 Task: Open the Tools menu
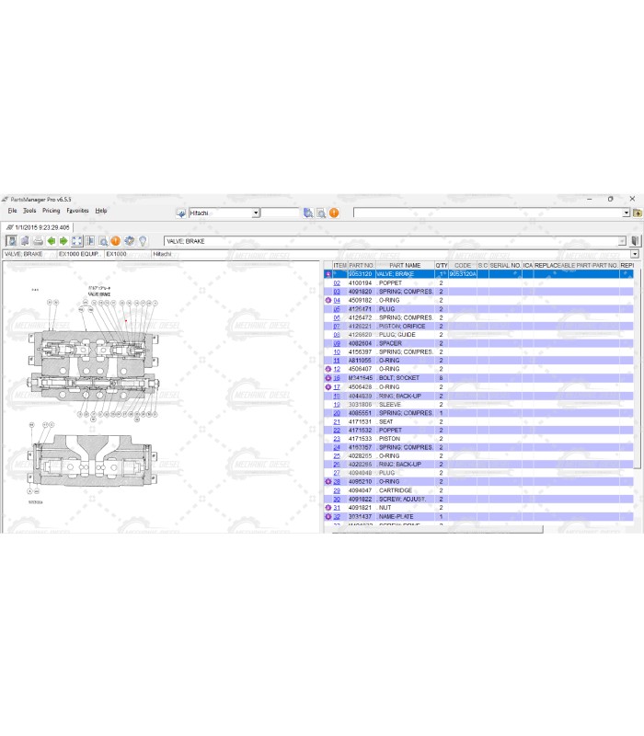tap(29, 211)
